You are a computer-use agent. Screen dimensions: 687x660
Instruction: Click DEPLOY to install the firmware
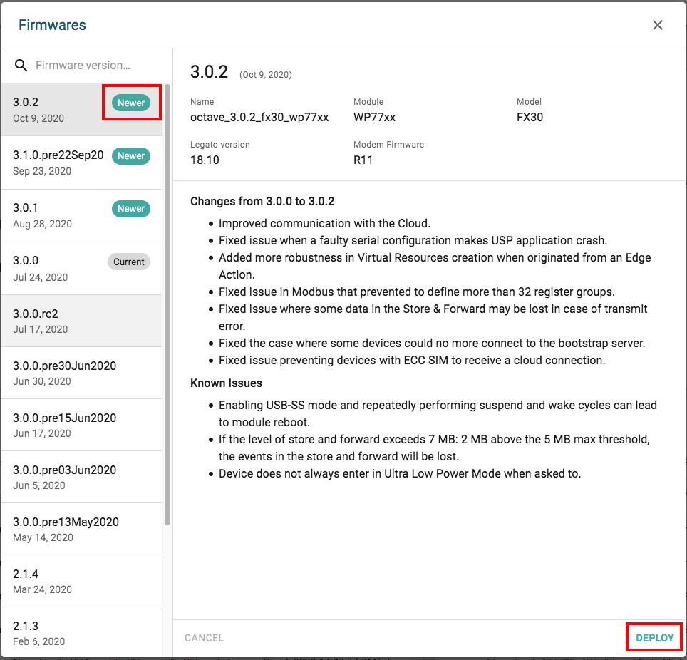655,638
